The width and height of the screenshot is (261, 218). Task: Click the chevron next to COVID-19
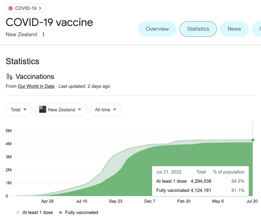40,8
